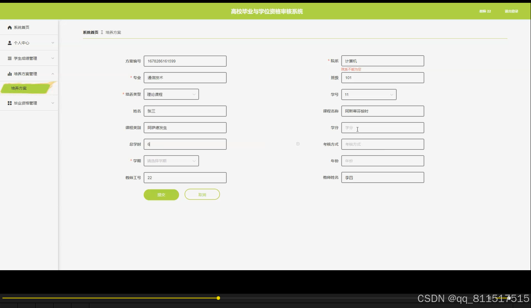Click the 班级 field containing 101
Image resolution: width=531 pixels, height=308 pixels.
click(x=382, y=78)
